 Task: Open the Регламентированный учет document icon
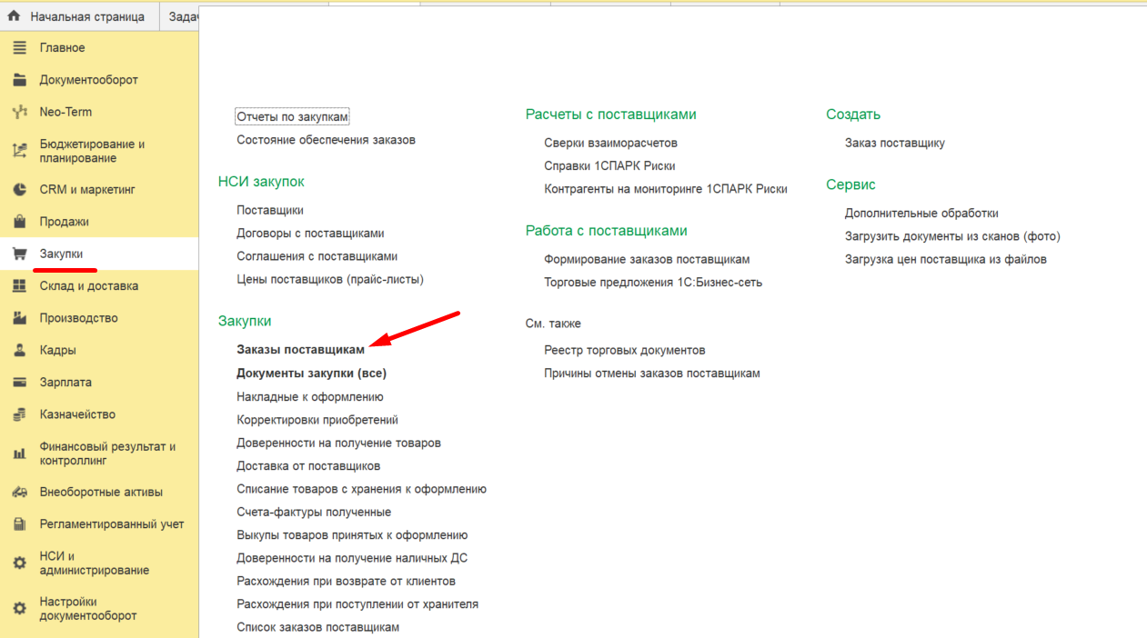tap(19, 524)
